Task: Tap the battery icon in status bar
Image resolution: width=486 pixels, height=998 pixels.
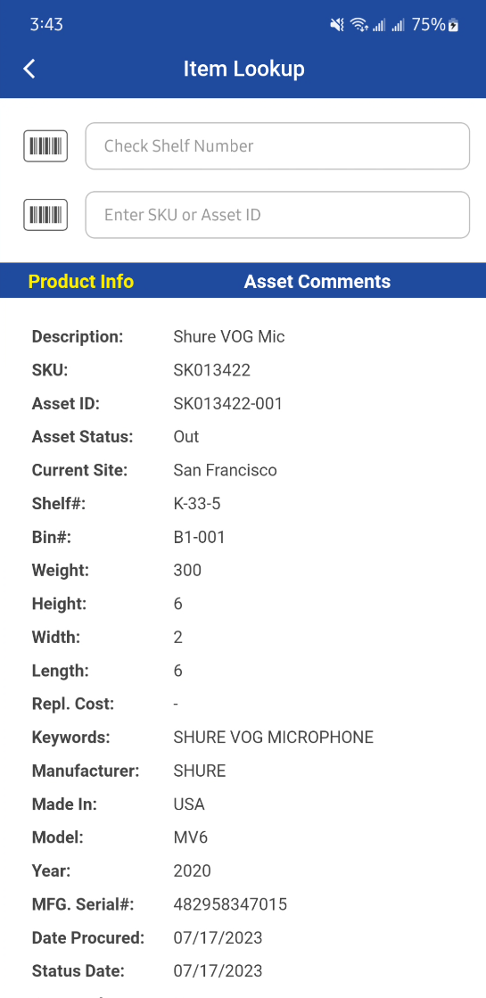Action: click(454, 26)
